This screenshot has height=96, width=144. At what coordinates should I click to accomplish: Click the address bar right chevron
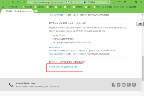coord(79,2)
